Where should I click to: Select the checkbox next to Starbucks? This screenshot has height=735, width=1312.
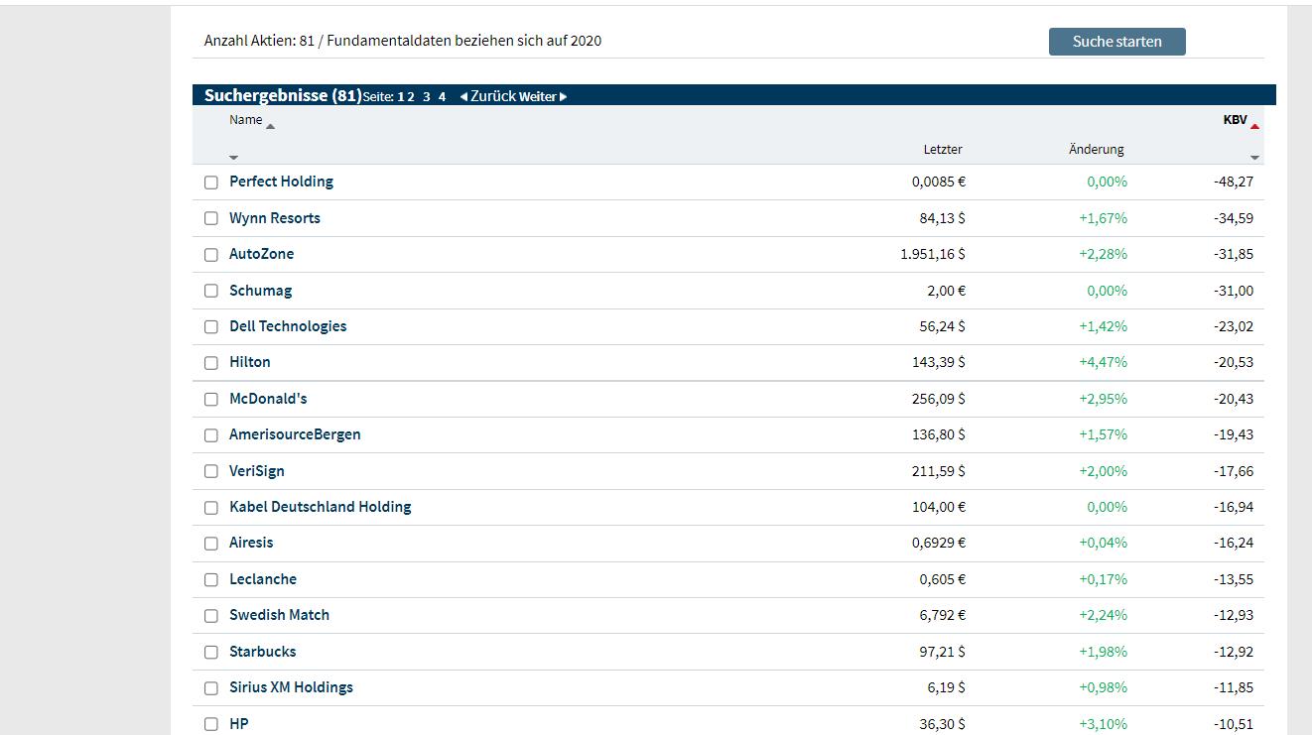[x=210, y=652]
